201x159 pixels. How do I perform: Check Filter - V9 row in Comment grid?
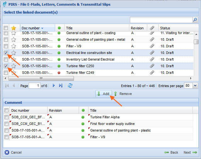[6, 137]
